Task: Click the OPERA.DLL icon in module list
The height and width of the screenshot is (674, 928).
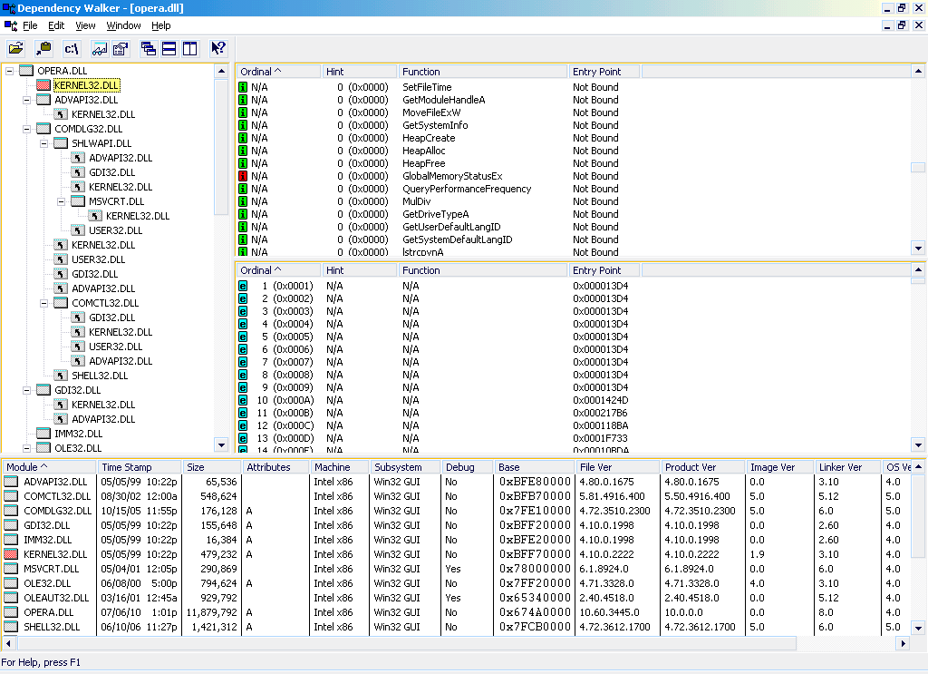Action: pyautogui.click(x=11, y=612)
